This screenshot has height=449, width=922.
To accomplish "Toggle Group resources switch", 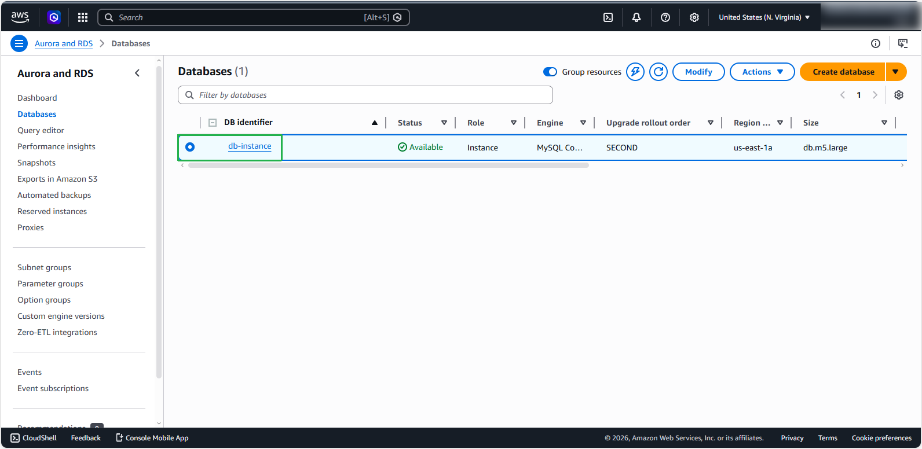I will point(550,72).
